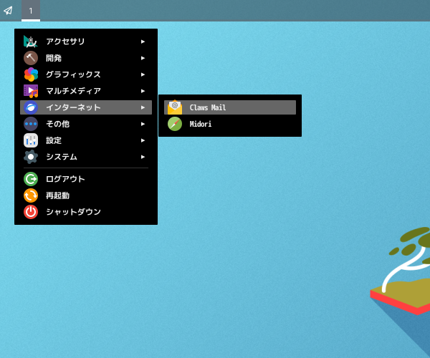
Task: Expand マルチメディア submenu arrow
Action: tap(143, 91)
